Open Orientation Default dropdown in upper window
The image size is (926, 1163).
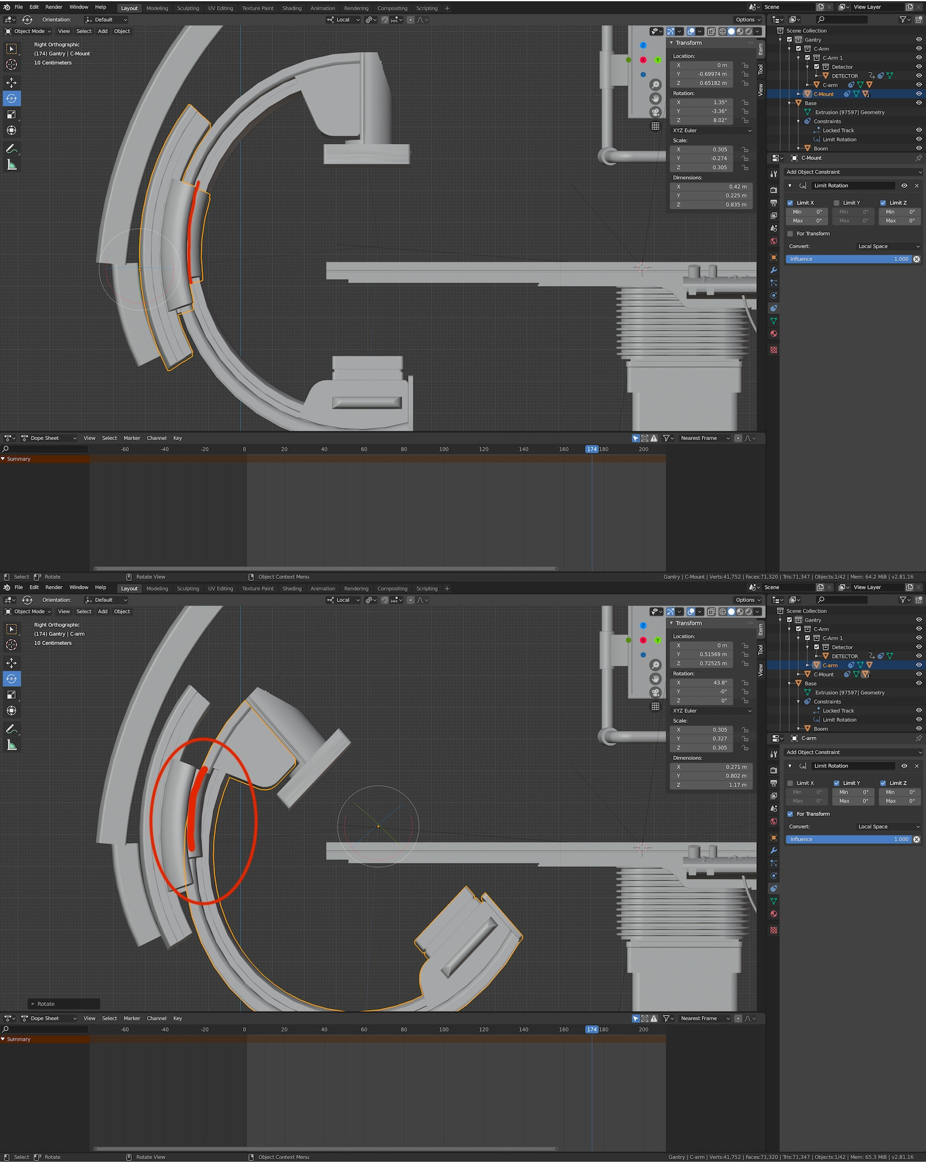pos(106,20)
